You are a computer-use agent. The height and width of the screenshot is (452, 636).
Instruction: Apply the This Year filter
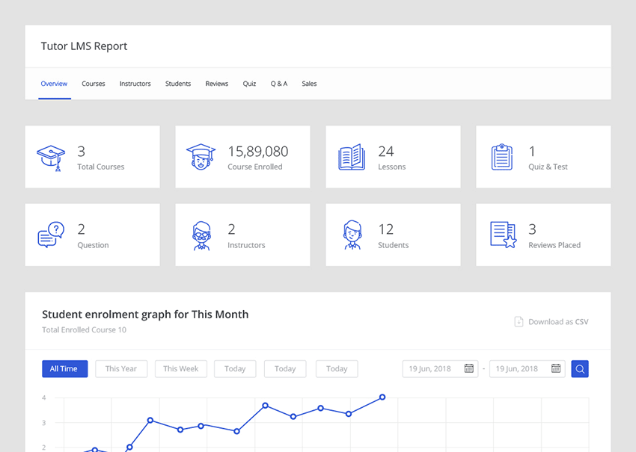(121, 368)
